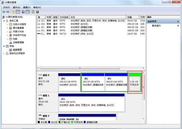Select the 任务计划程序 clock icon
This screenshot has height=129, width=182.
point(11,24)
